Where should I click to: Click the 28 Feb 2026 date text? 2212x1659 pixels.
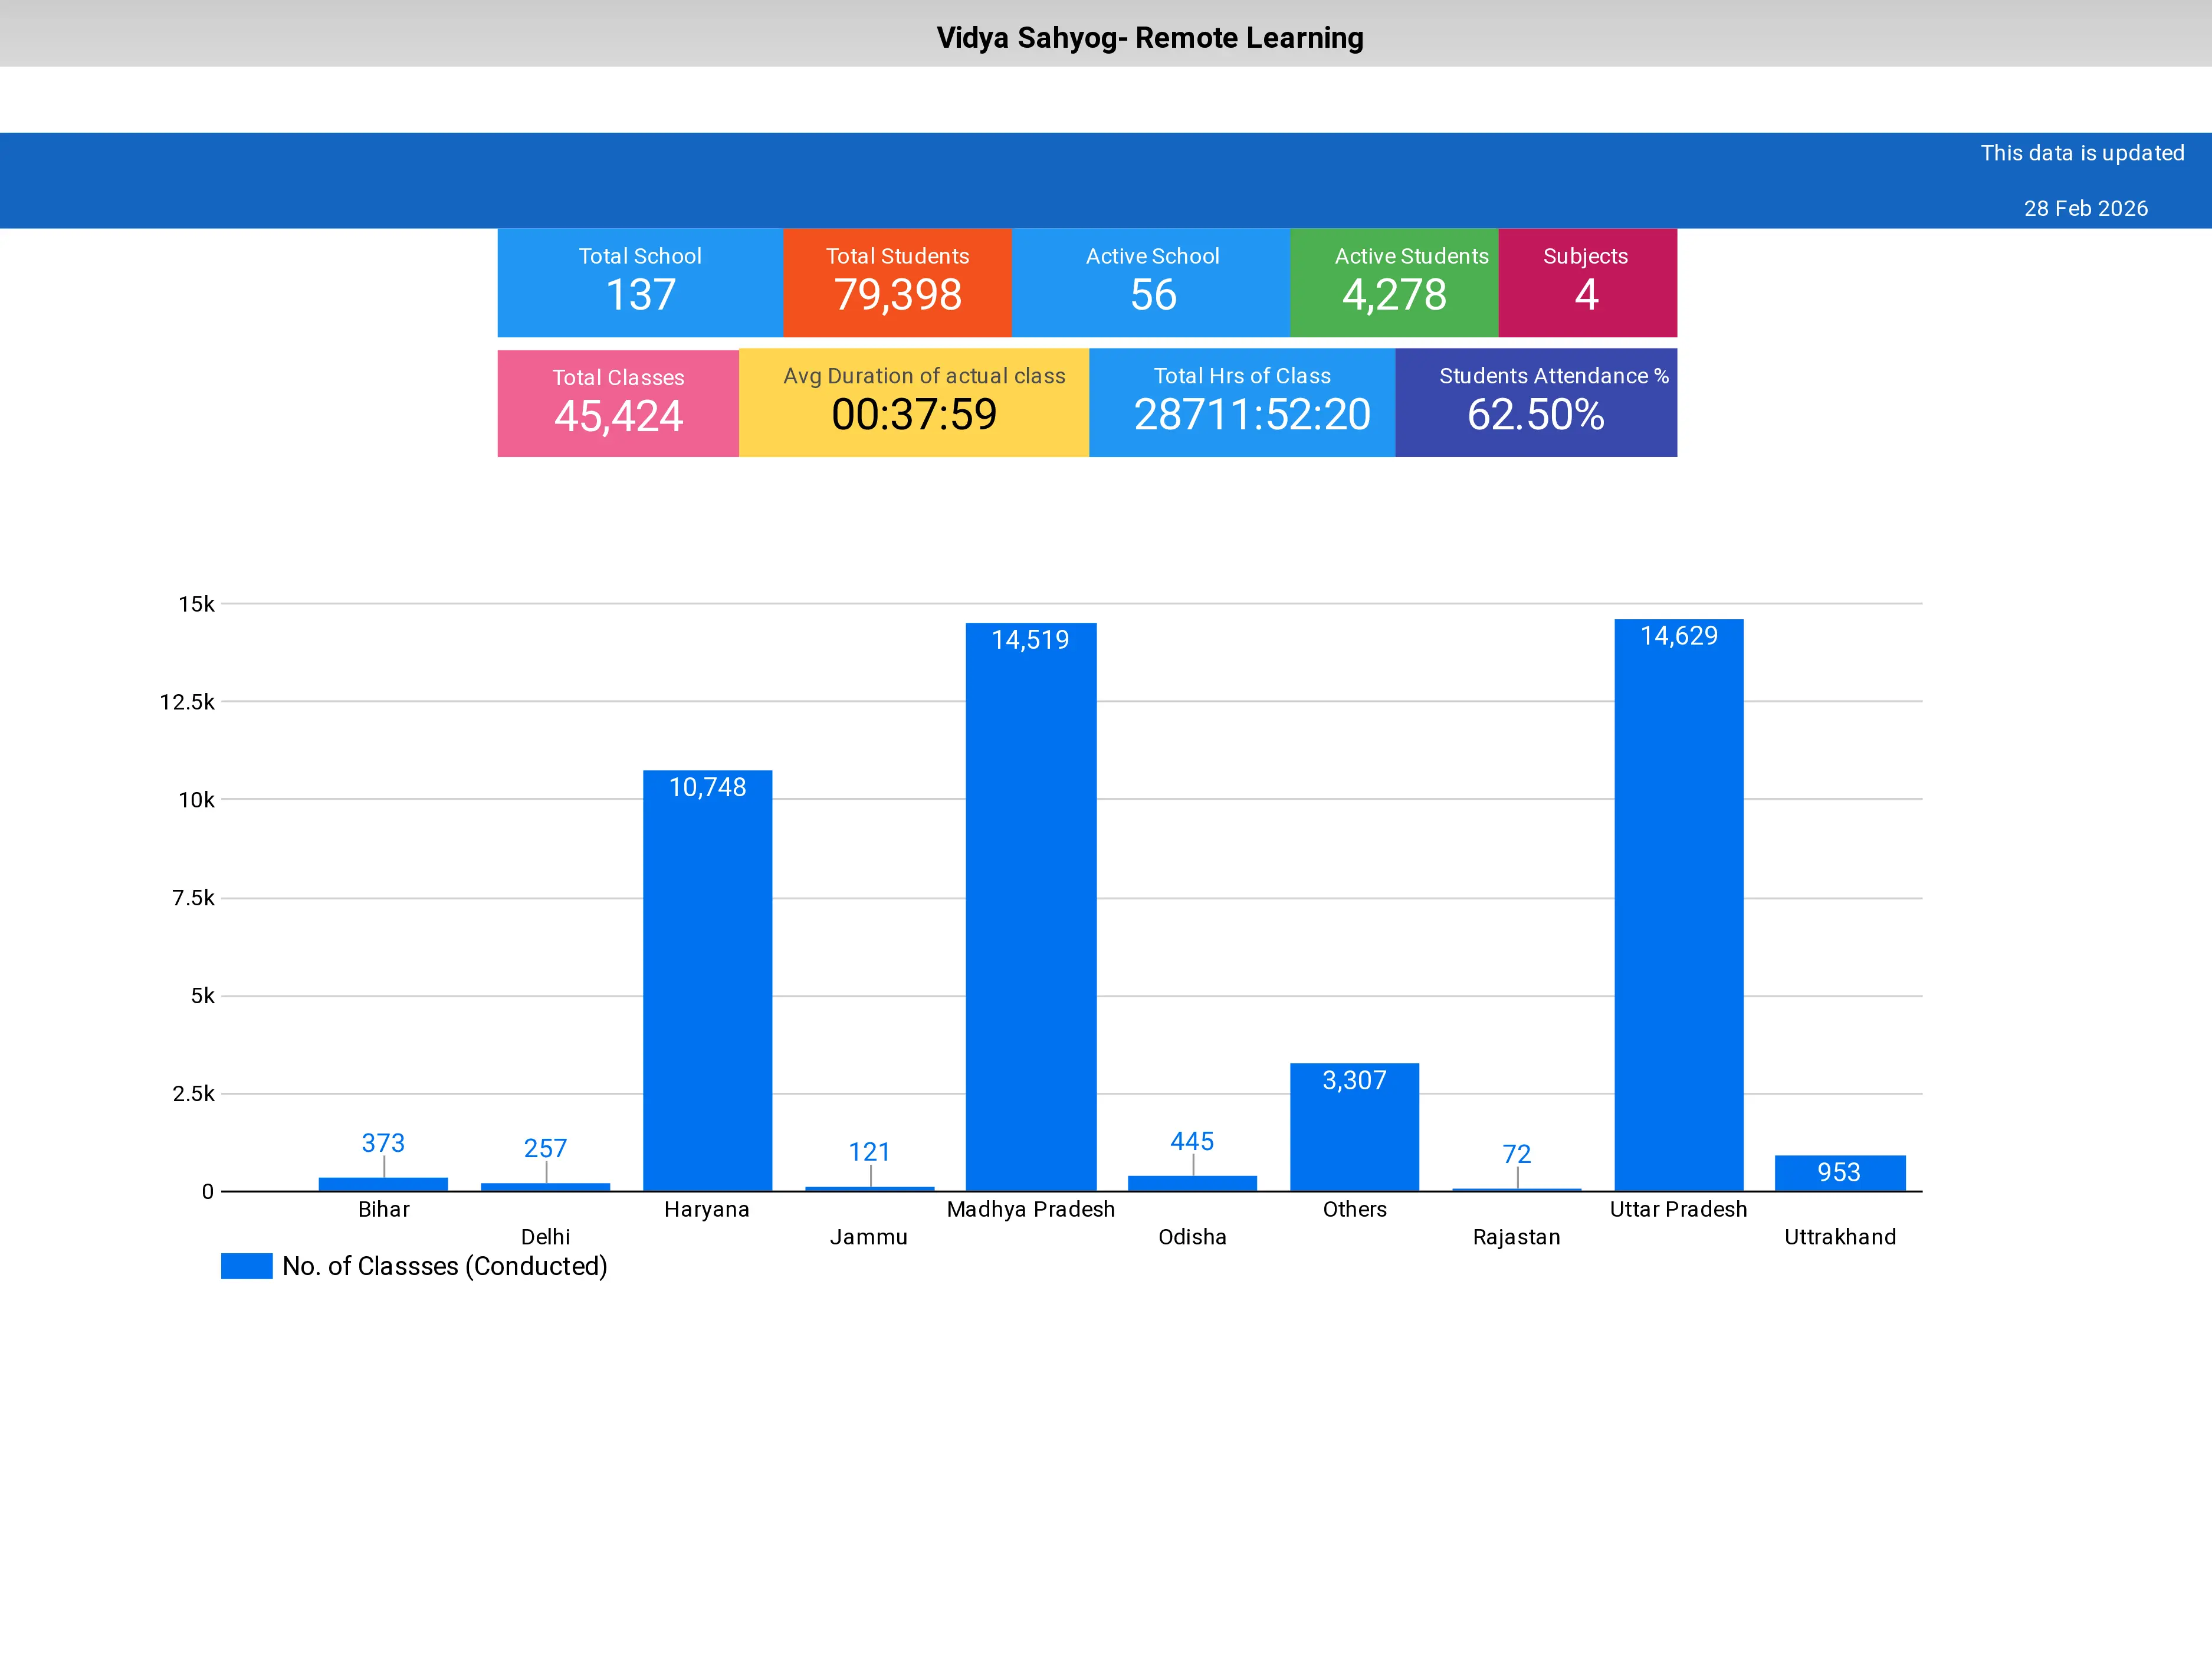2085,208
